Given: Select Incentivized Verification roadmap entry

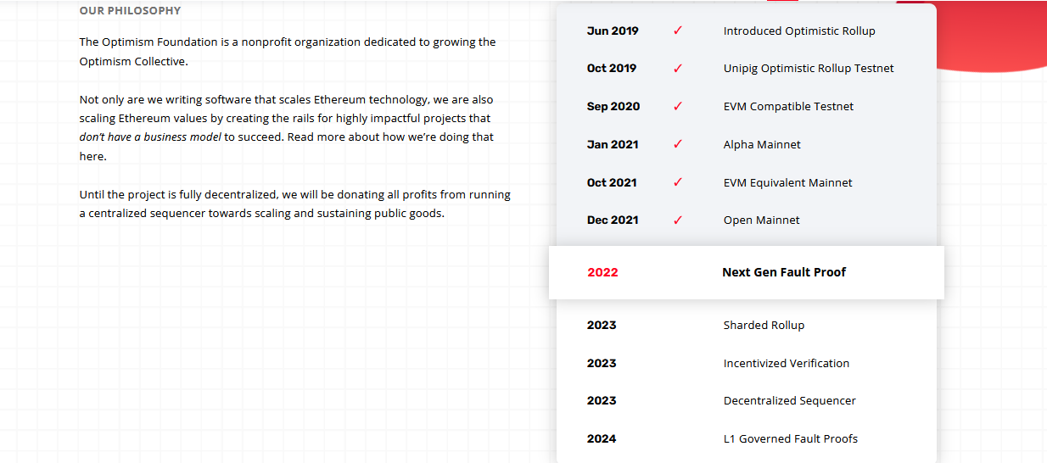Looking at the screenshot, I should pos(786,363).
